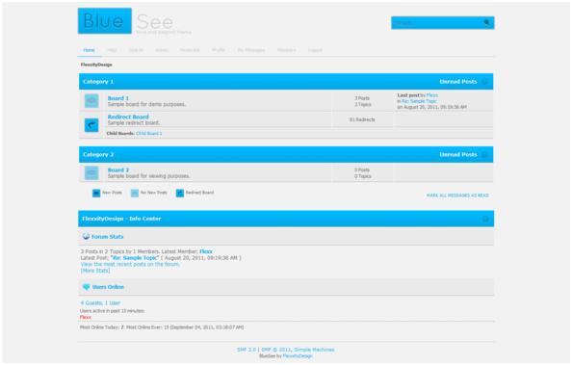Collapse the Info Center section
Screen dimensions: 572x365
point(485,219)
